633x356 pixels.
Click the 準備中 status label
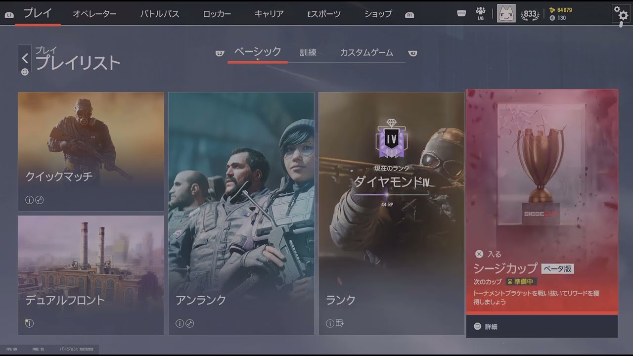pos(521,281)
